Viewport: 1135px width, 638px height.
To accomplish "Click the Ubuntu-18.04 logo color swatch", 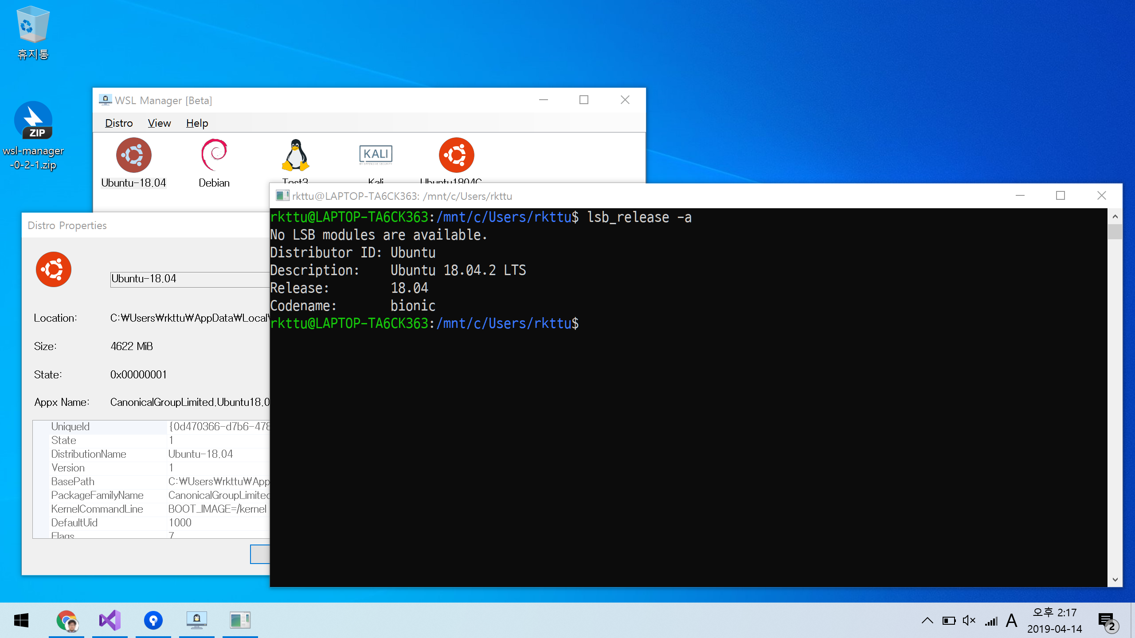I will pyautogui.click(x=53, y=269).
